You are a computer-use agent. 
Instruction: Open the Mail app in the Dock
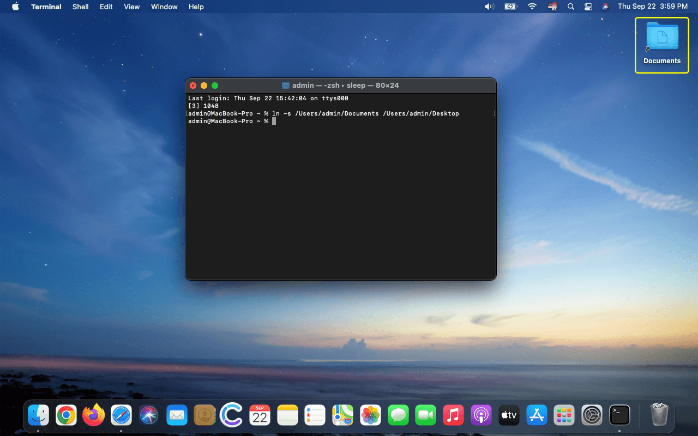[177, 415]
